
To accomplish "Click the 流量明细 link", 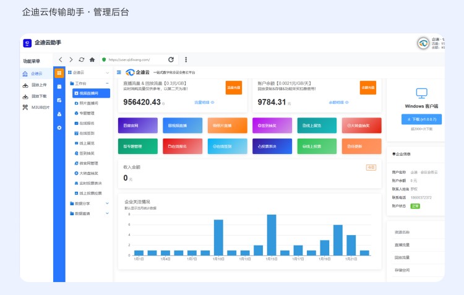I will pyautogui.click(x=204, y=102).
